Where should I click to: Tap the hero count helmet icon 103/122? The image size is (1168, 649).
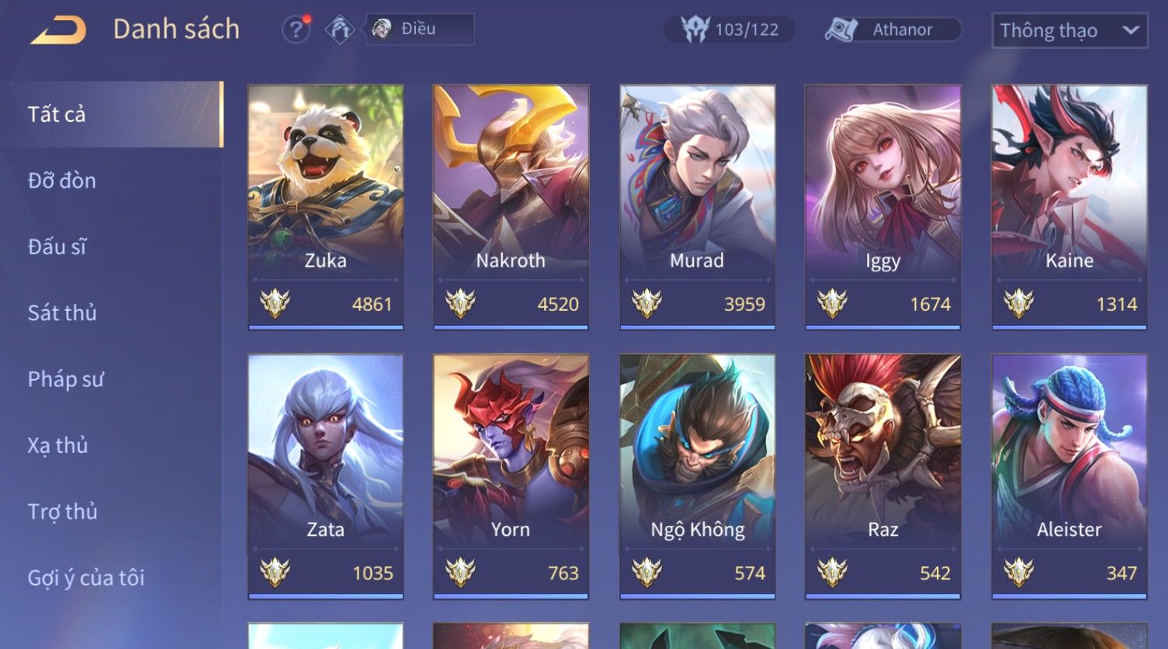coord(695,29)
